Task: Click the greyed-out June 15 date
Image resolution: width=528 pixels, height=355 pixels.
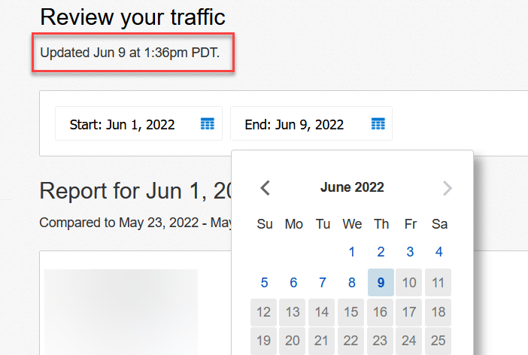Action: click(x=352, y=312)
